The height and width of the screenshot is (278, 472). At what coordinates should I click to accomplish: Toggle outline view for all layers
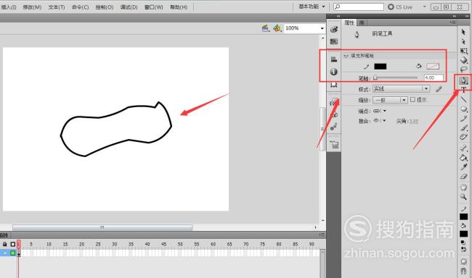point(12,244)
